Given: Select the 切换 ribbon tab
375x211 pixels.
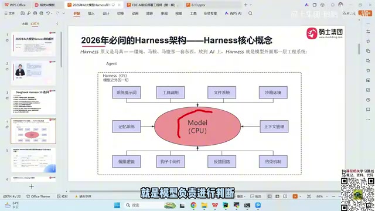Looking at the screenshot, I should click(121, 13).
